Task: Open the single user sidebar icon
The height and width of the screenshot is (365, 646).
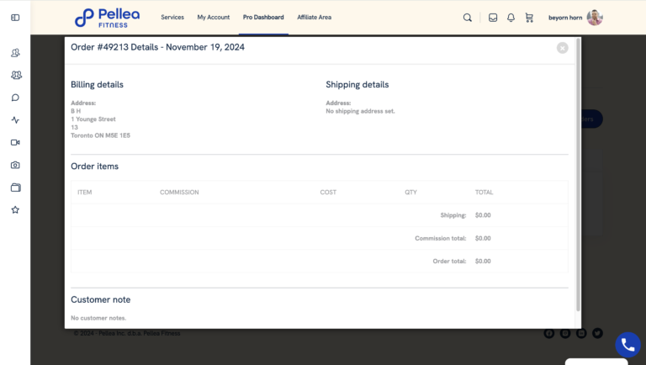Action: pos(15,53)
